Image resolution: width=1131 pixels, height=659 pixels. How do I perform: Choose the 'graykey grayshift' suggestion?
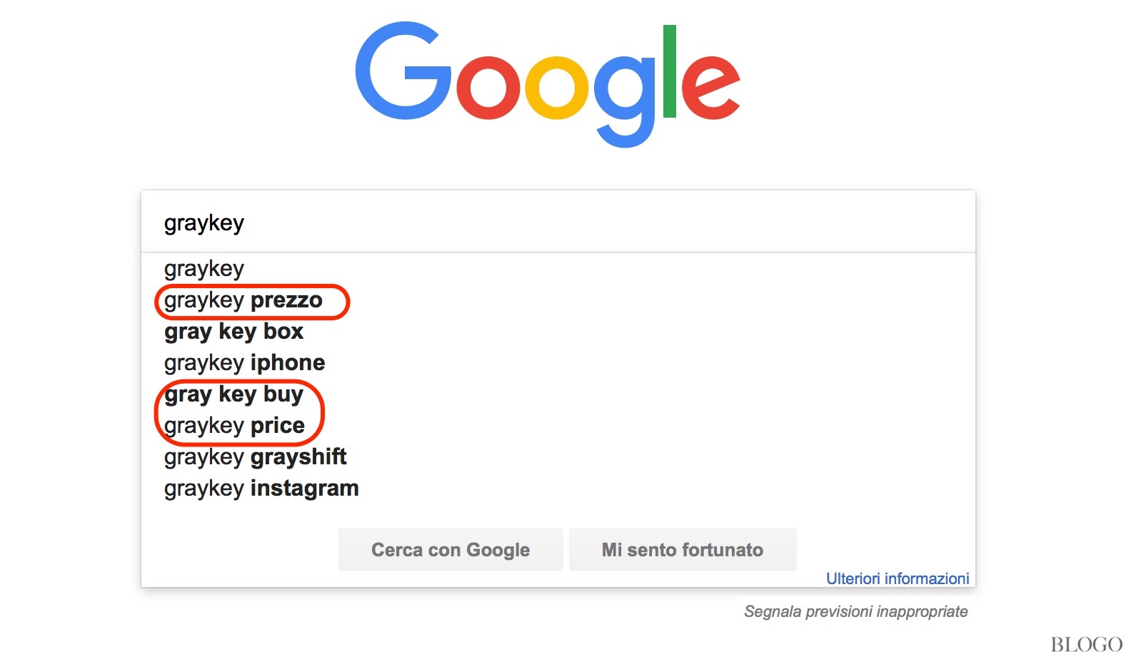[255, 456]
